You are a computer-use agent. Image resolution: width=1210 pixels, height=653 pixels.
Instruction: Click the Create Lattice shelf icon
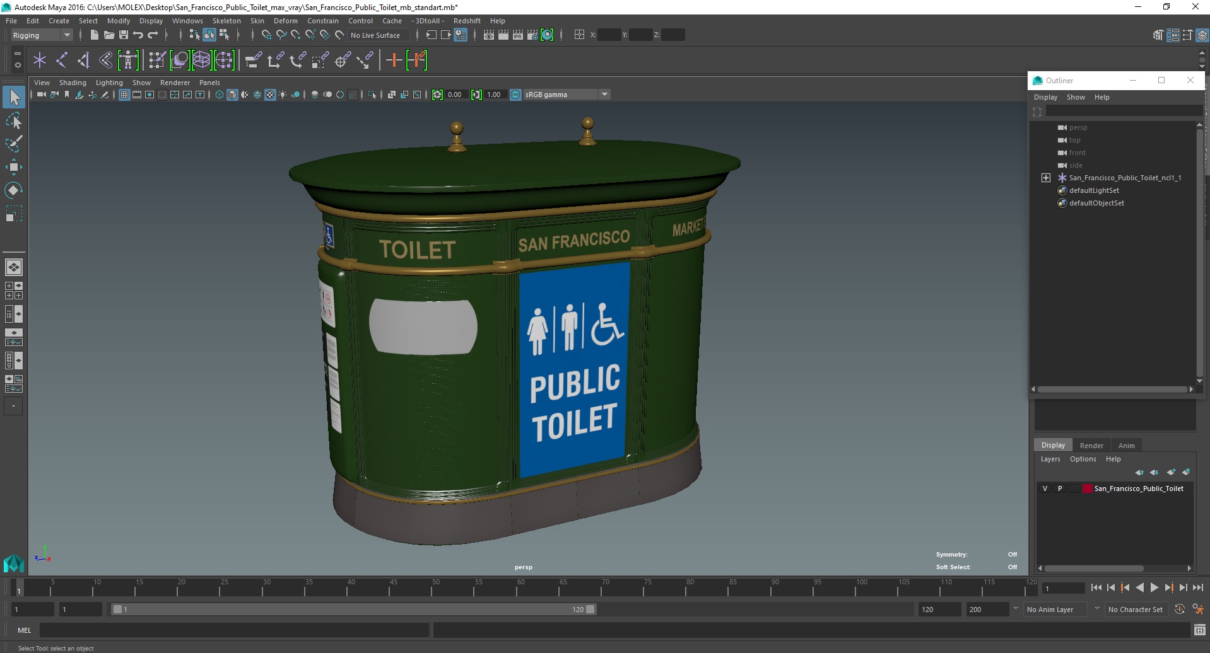click(x=201, y=61)
